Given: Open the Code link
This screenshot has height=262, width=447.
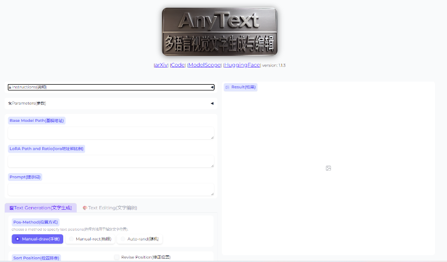Looking at the screenshot, I should coord(178,65).
